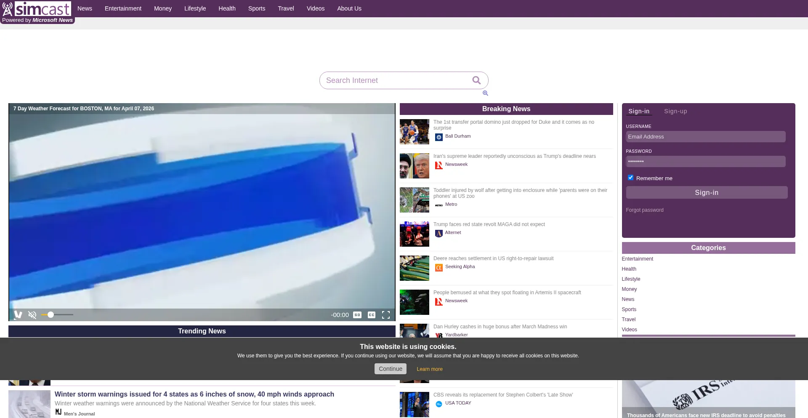This screenshot has height=418, width=808.
Task: Click the search magnifier icon
Action: point(476,80)
